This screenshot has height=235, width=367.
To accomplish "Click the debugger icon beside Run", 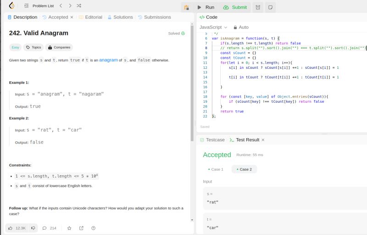I will click(187, 7).
